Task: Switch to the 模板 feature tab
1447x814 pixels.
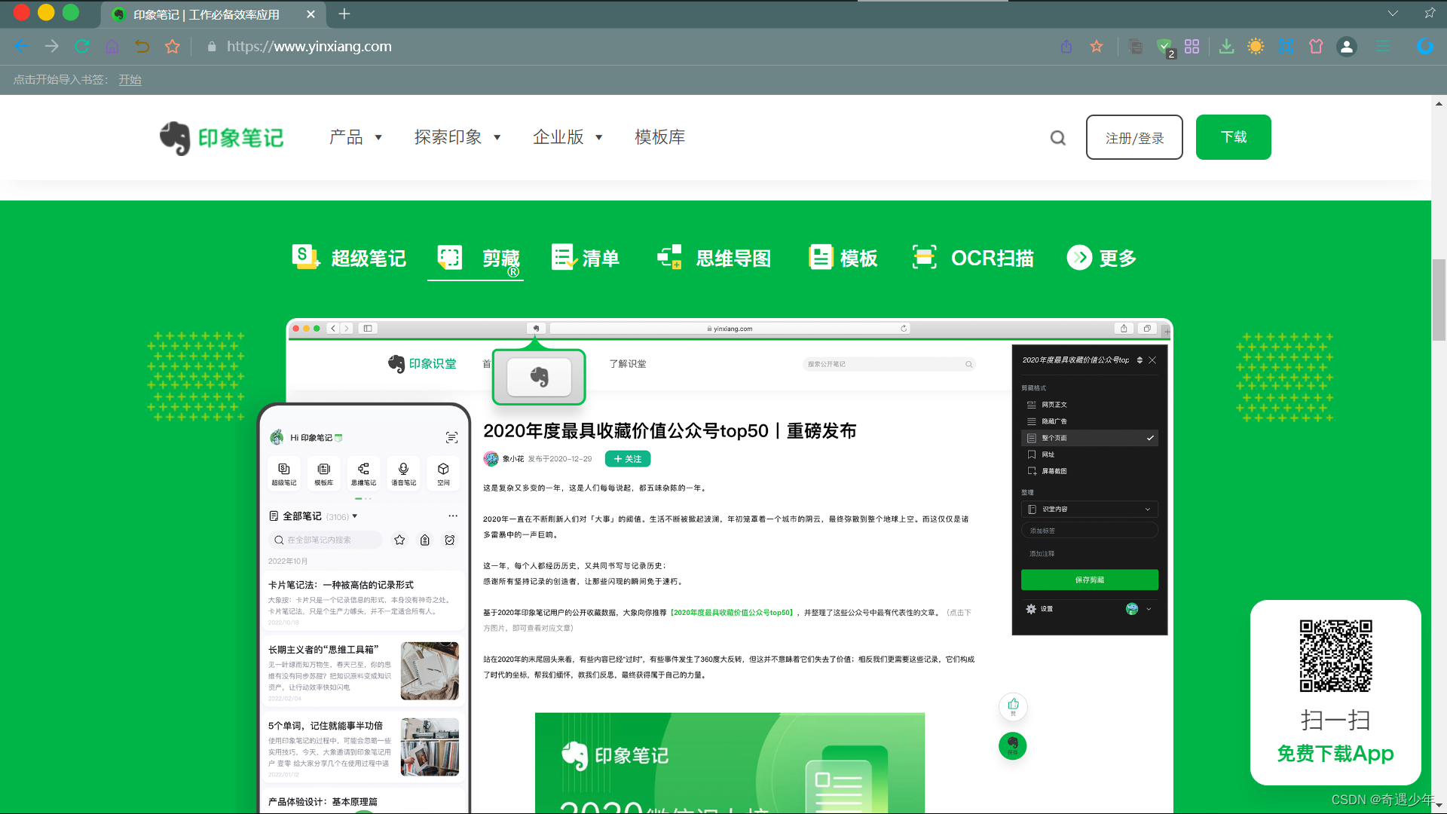Action: tap(843, 258)
